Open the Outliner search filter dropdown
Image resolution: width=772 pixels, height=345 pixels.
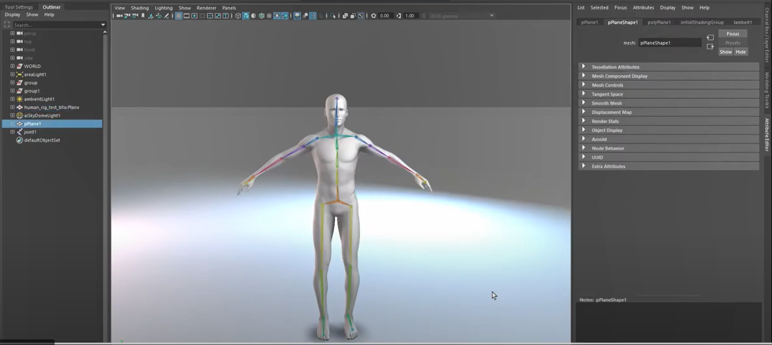tap(103, 25)
